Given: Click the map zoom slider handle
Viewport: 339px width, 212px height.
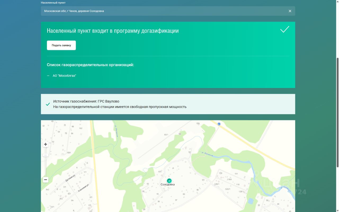Looking at the screenshot, I should coord(46,155).
